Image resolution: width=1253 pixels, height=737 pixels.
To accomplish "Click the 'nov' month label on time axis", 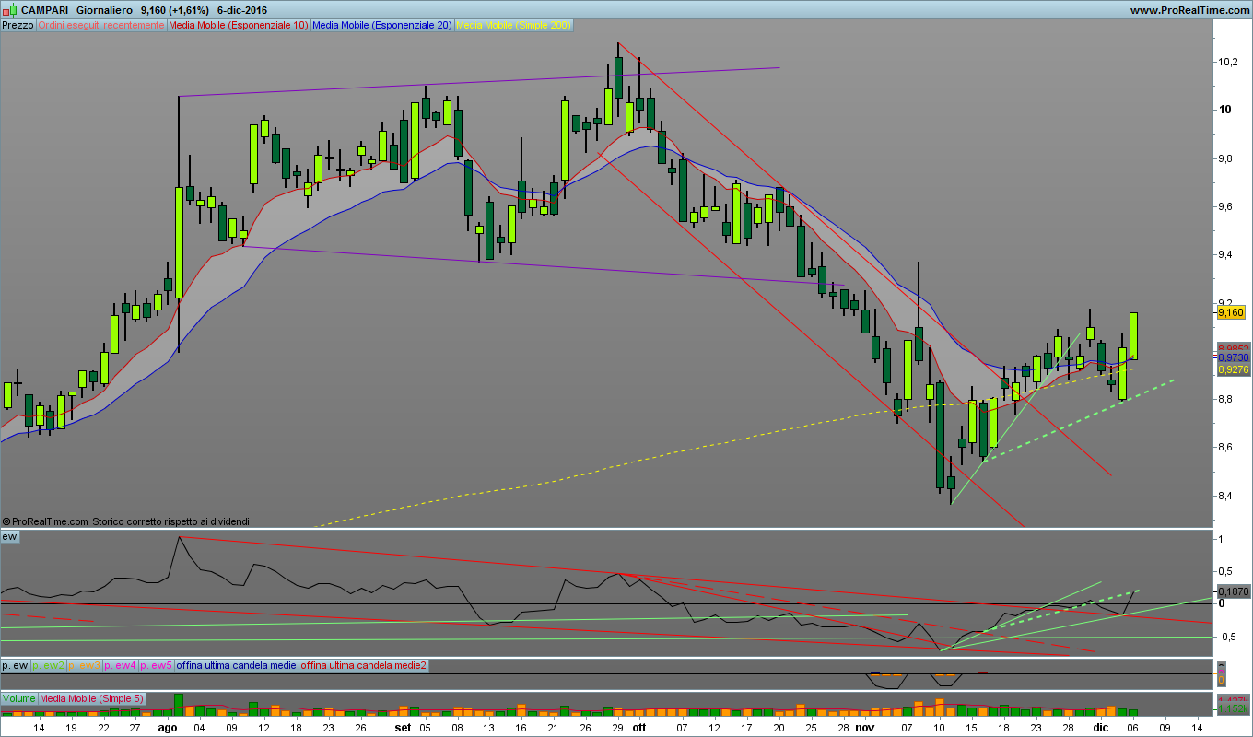I will [x=863, y=727].
